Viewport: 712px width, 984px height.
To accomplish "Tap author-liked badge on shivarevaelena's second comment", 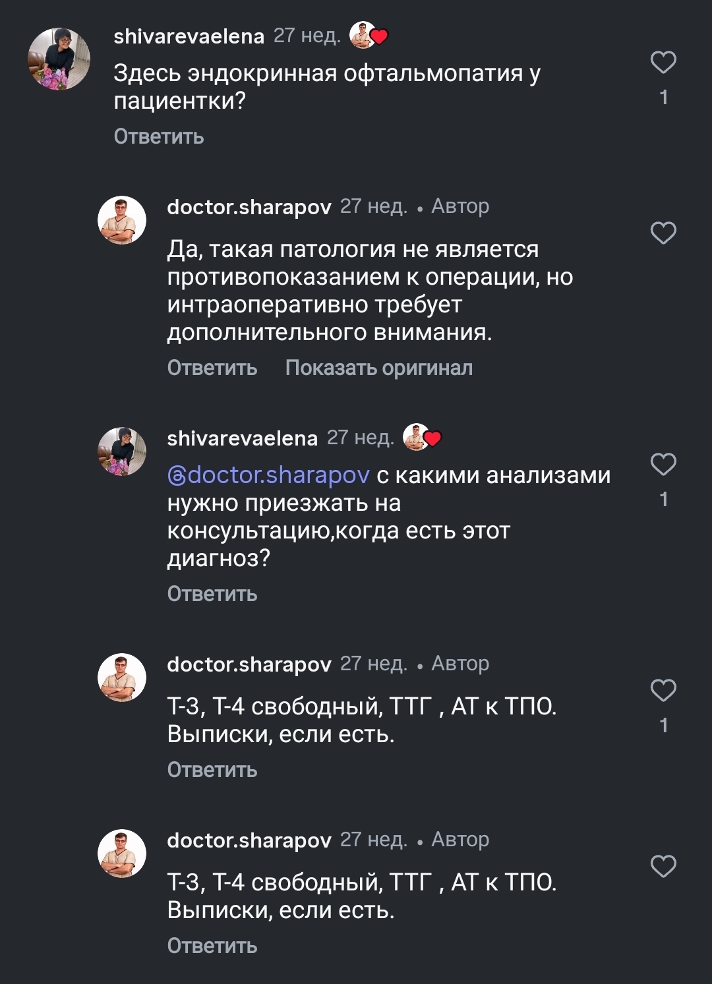I will click(x=421, y=437).
